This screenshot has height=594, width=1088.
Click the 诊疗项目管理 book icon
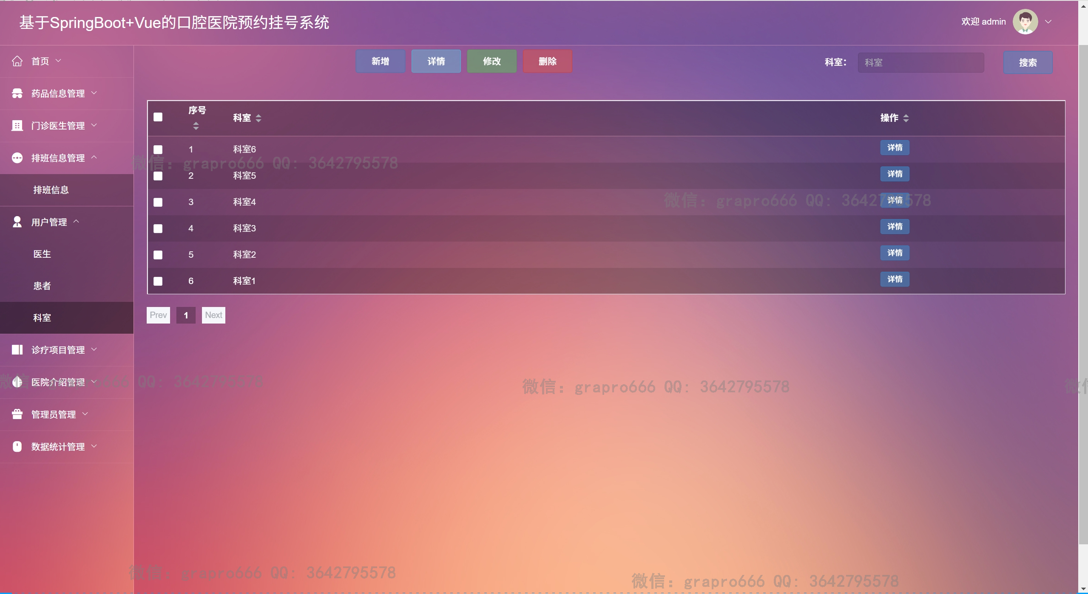pos(17,350)
